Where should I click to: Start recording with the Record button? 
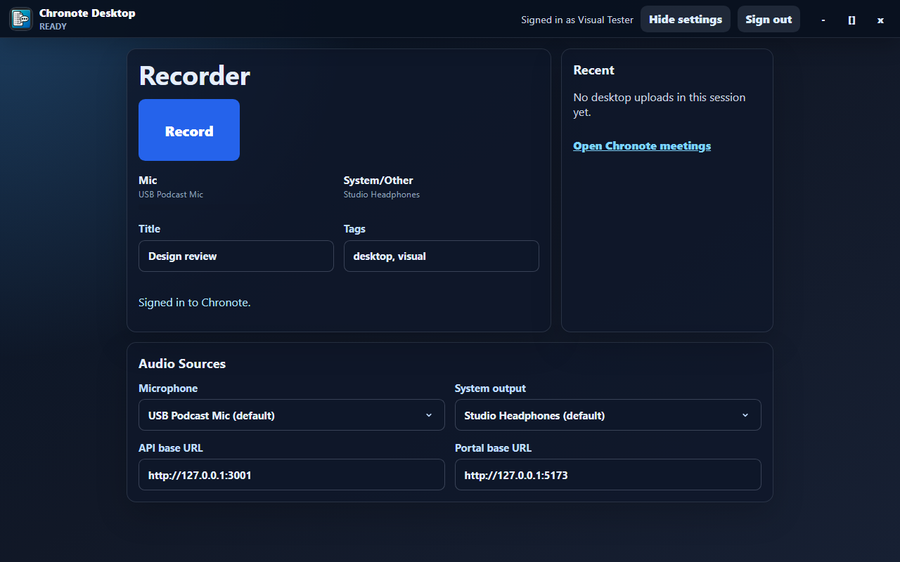click(x=189, y=130)
